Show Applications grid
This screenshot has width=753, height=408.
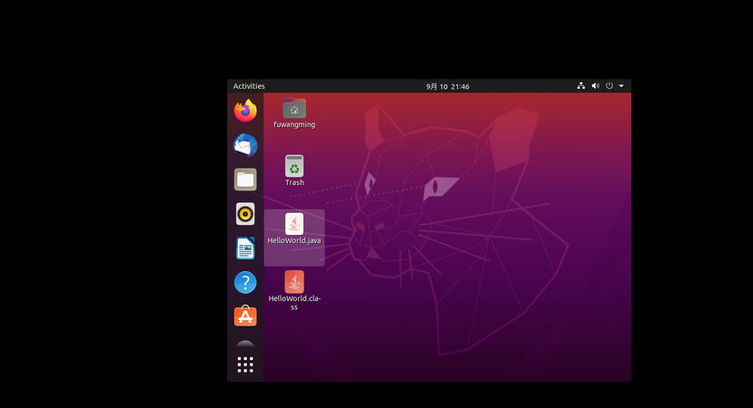[x=245, y=364]
